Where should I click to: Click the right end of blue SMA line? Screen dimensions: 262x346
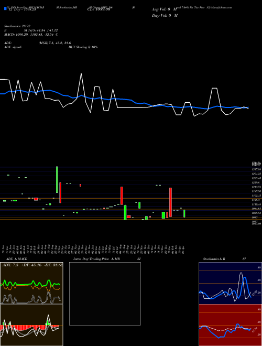pos(248,107)
